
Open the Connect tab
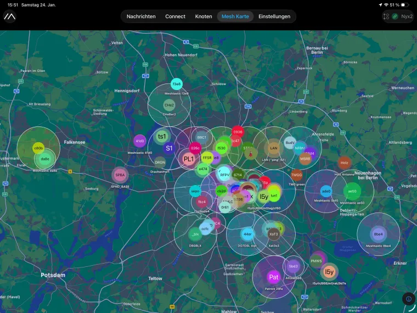[x=175, y=16]
